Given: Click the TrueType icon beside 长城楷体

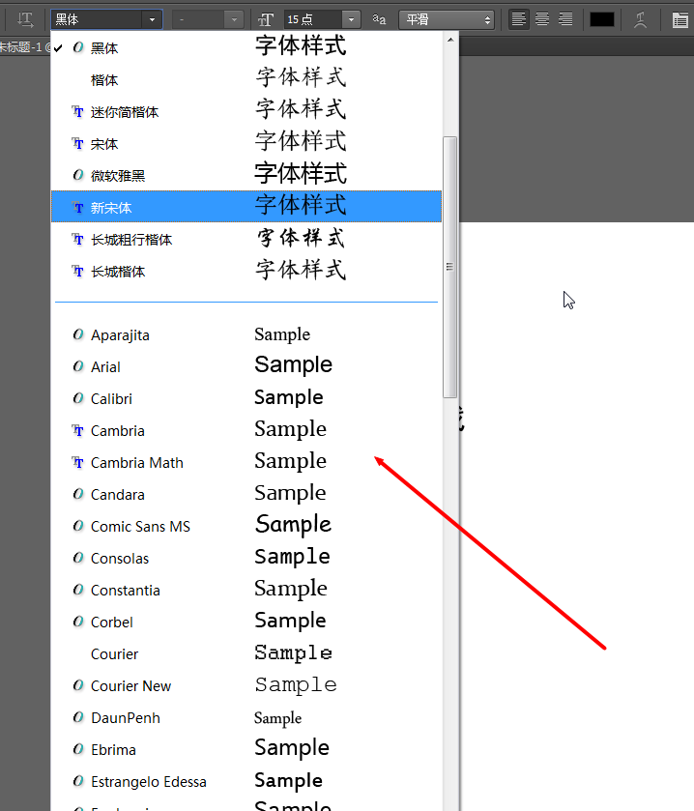Looking at the screenshot, I should pyautogui.click(x=77, y=271).
